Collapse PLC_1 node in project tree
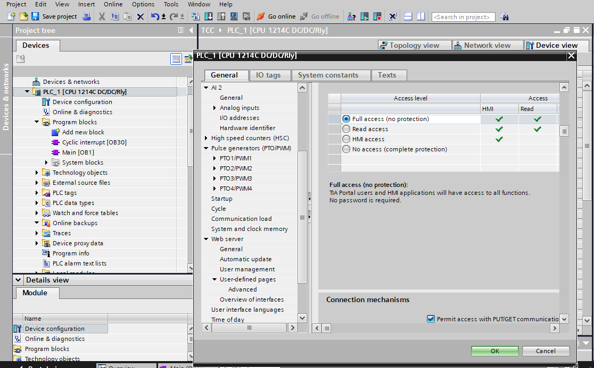Image resolution: width=594 pixels, height=368 pixels. pyautogui.click(x=27, y=91)
